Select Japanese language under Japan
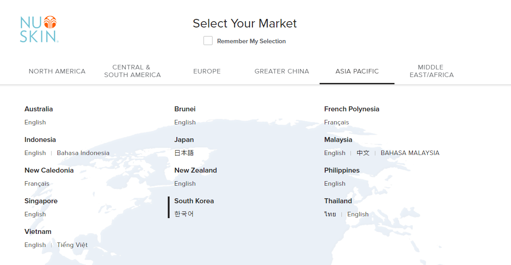511x265 pixels. [184, 153]
